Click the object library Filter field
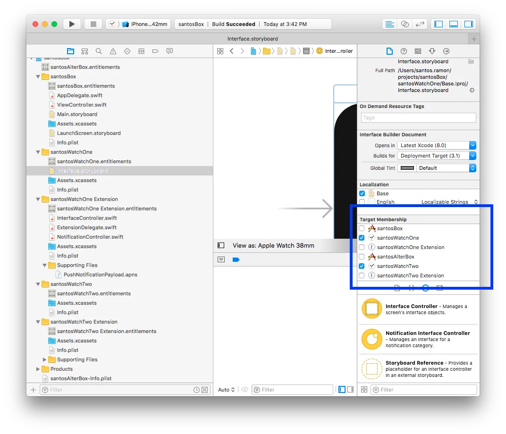 [424, 390]
